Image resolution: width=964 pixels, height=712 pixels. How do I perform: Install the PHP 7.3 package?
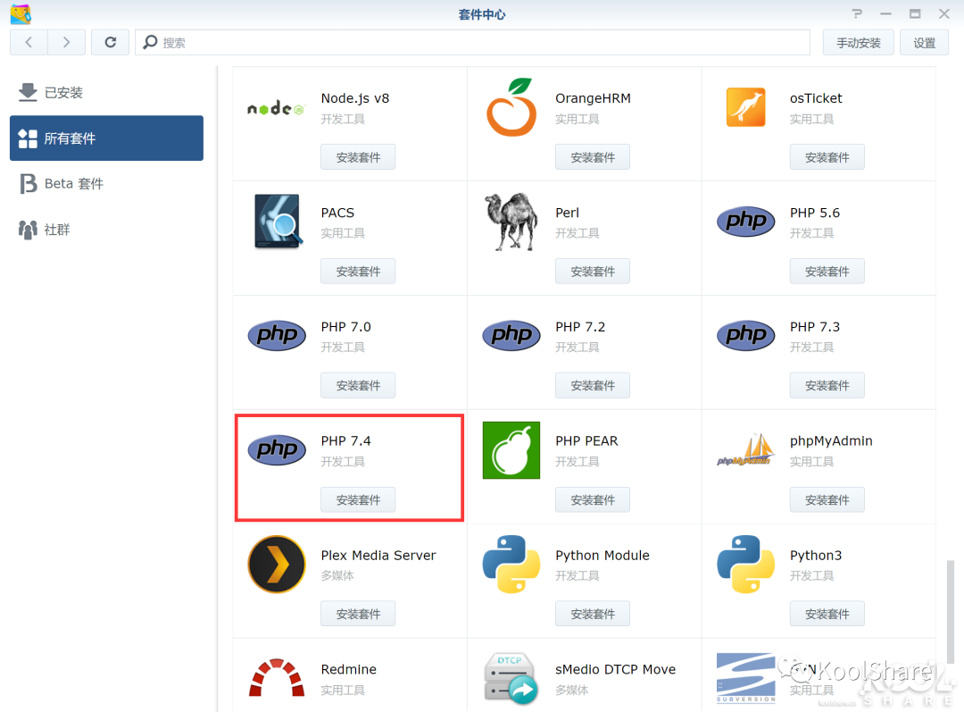(x=827, y=385)
